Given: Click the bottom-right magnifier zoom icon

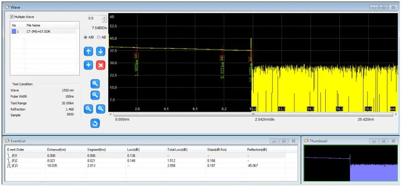Looking at the screenshot, I should [x=101, y=109].
